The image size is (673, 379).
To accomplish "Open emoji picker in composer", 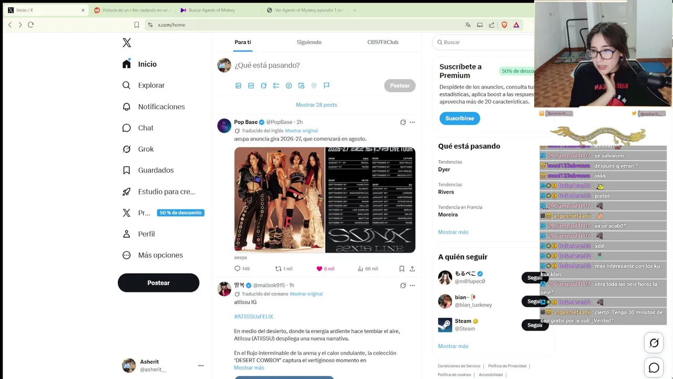I will [x=289, y=85].
